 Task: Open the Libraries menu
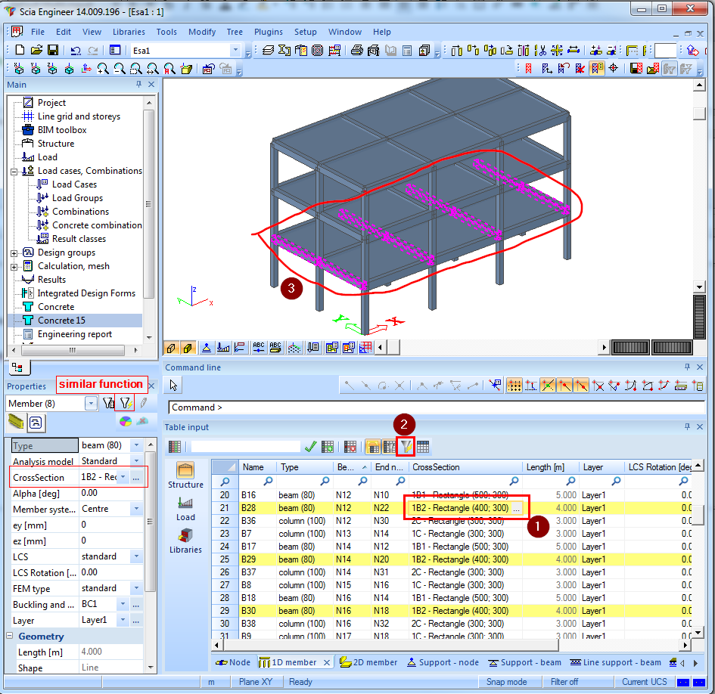(x=129, y=32)
